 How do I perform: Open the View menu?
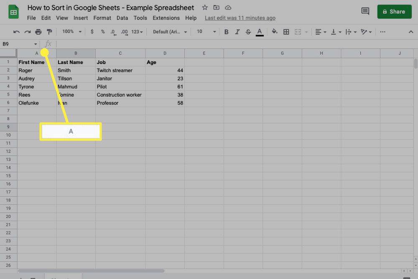point(62,18)
